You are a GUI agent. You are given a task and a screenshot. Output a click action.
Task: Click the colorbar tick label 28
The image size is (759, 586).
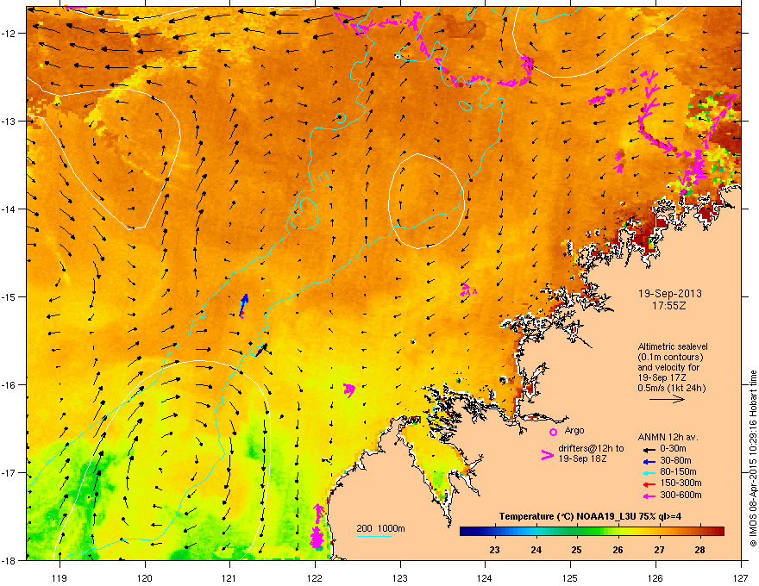pos(699,550)
